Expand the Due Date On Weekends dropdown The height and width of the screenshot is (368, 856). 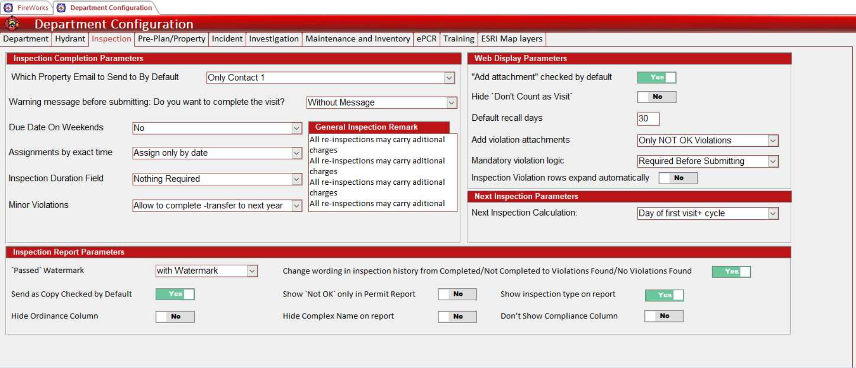(x=296, y=128)
